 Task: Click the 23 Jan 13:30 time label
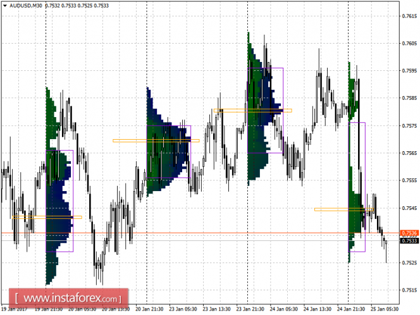(216, 309)
